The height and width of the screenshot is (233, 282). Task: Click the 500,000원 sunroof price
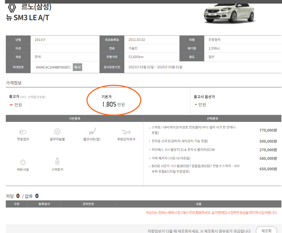coord(268,141)
